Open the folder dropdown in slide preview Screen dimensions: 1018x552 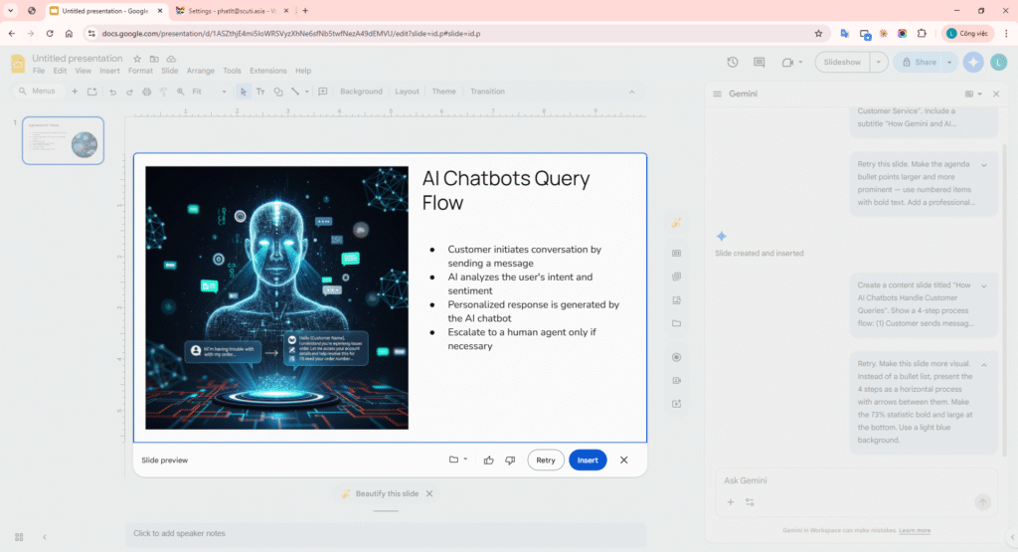pos(457,460)
